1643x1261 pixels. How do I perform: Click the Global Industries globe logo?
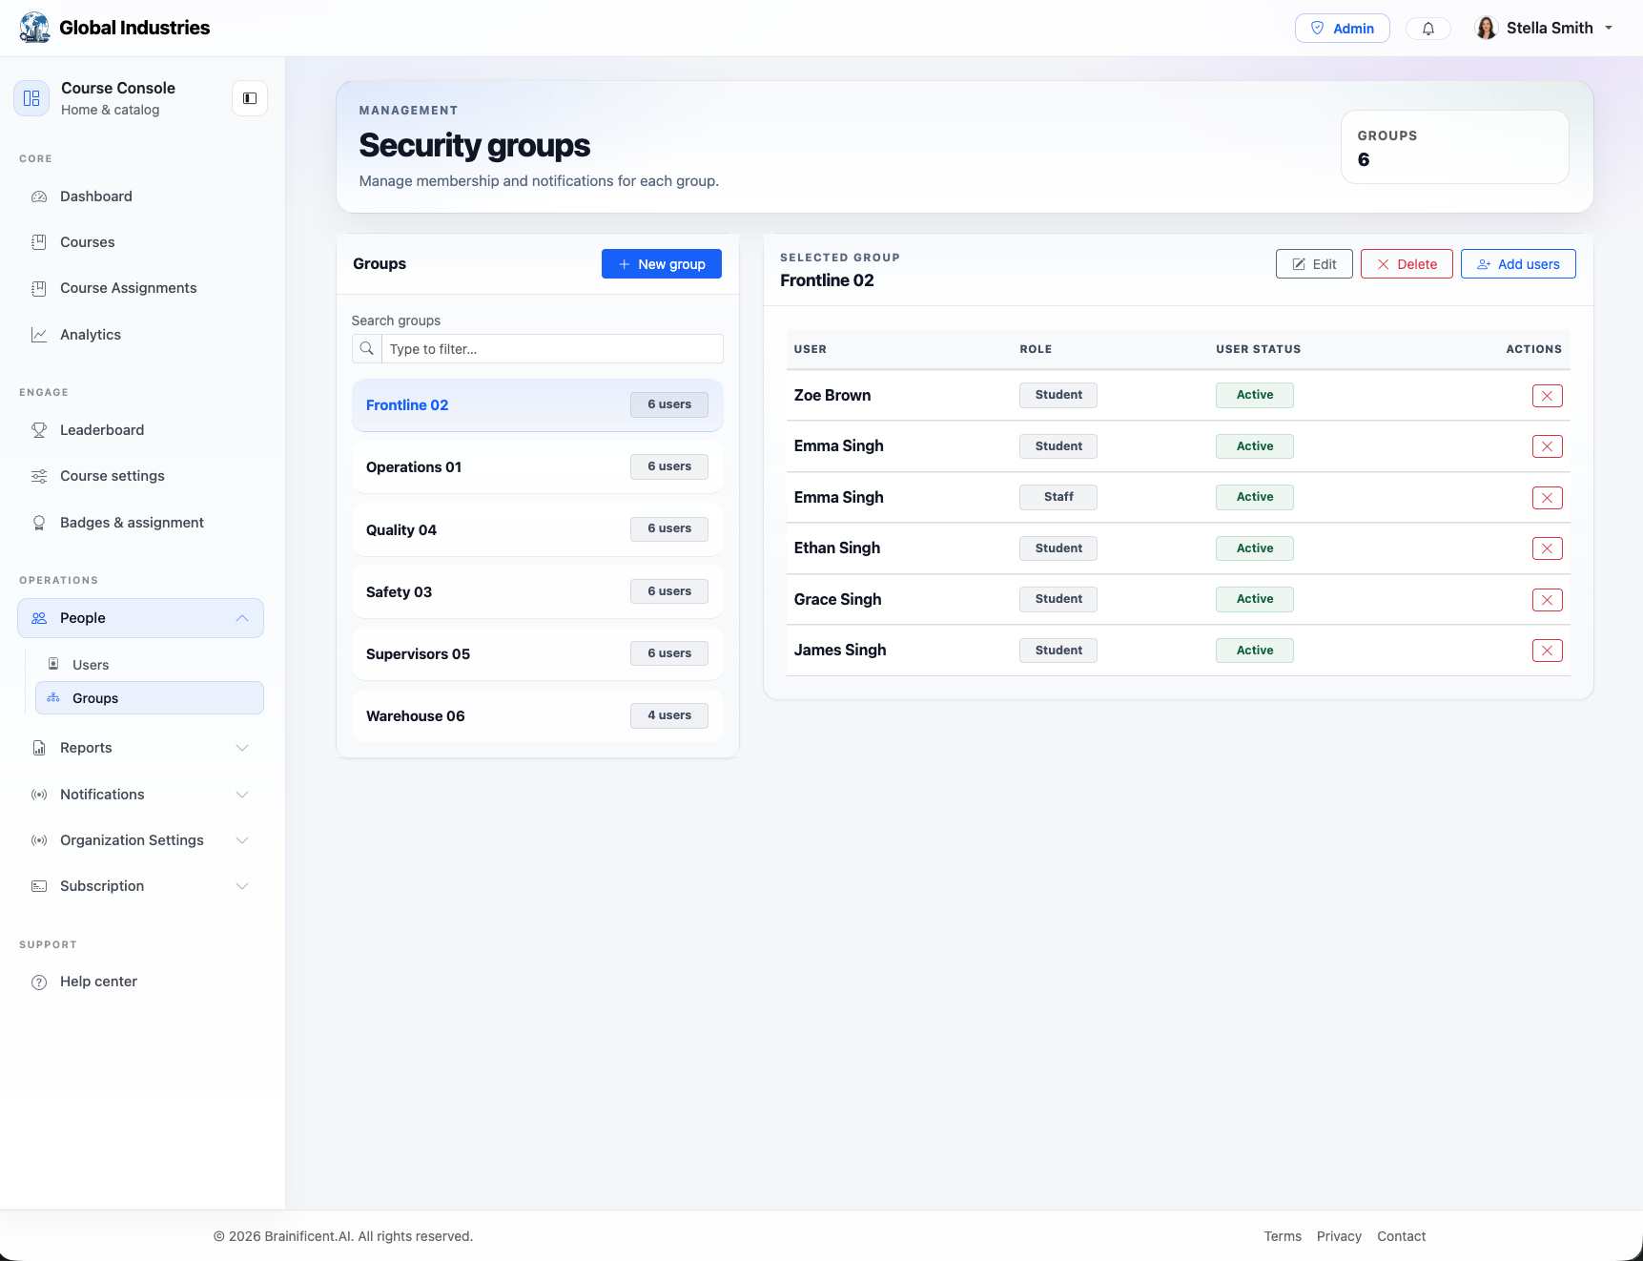pyautogui.click(x=34, y=28)
